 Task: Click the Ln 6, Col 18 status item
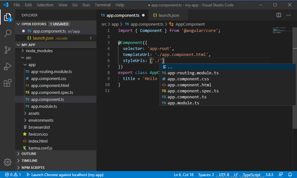coord(183,175)
